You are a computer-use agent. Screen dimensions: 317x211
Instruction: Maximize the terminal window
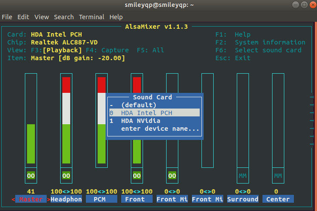304,5
